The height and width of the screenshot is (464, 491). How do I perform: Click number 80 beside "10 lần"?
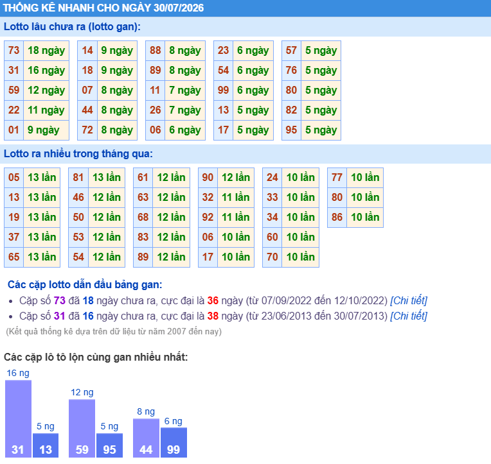coord(337,198)
